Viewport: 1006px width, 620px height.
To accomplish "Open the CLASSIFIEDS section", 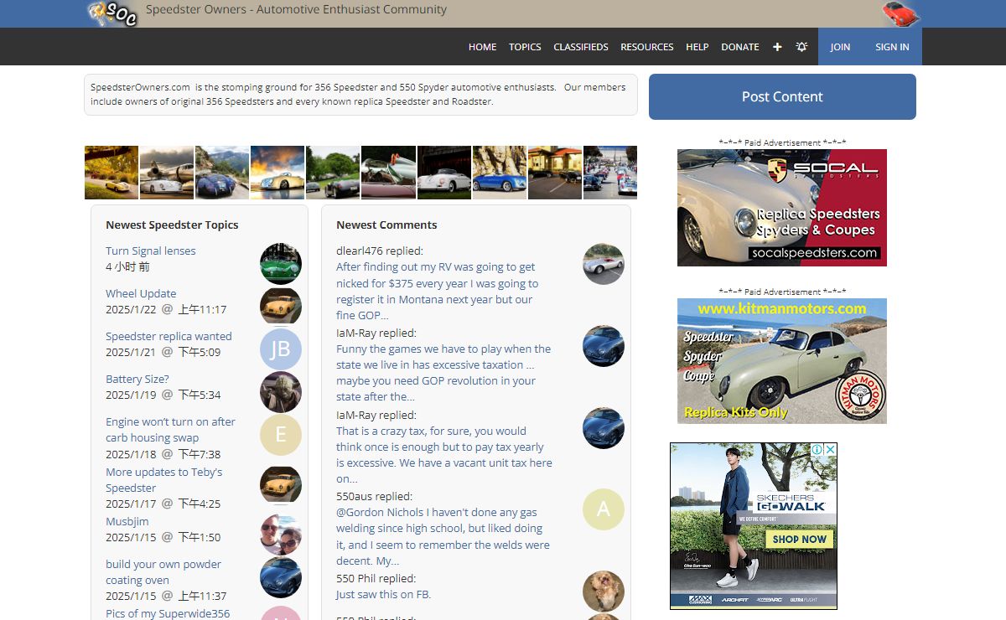I will point(581,47).
